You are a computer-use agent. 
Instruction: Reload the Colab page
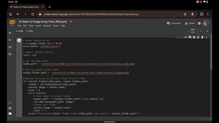tap(33, 14)
